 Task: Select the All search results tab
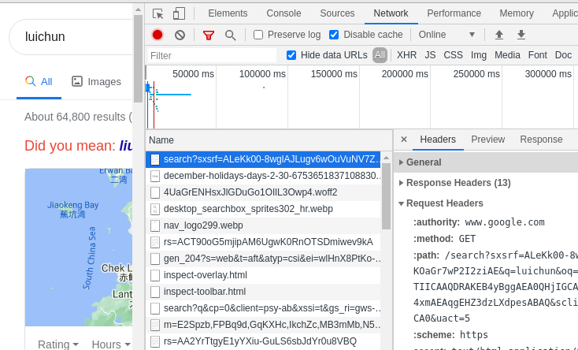click(x=39, y=82)
